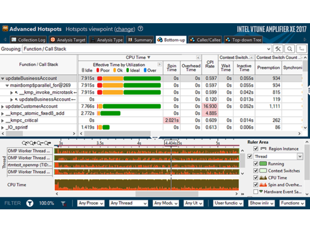Click the call stack mode button
The image size is (310, 232).
301,49
